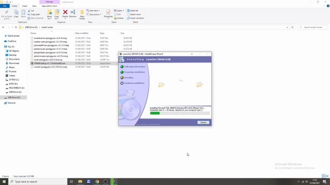Click USB Drive (G:) in address path
Screen dimensions: 330x185
tap(31, 27)
